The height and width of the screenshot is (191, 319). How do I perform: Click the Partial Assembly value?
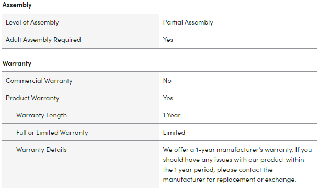pyautogui.click(x=188, y=22)
